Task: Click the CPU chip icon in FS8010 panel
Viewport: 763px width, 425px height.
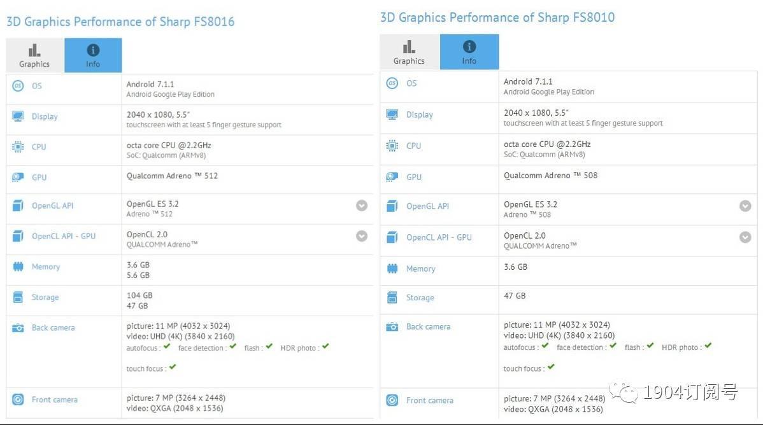Action: coord(392,146)
